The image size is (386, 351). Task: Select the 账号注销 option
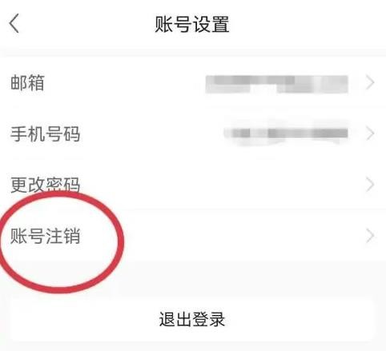[x=193, y=236]
